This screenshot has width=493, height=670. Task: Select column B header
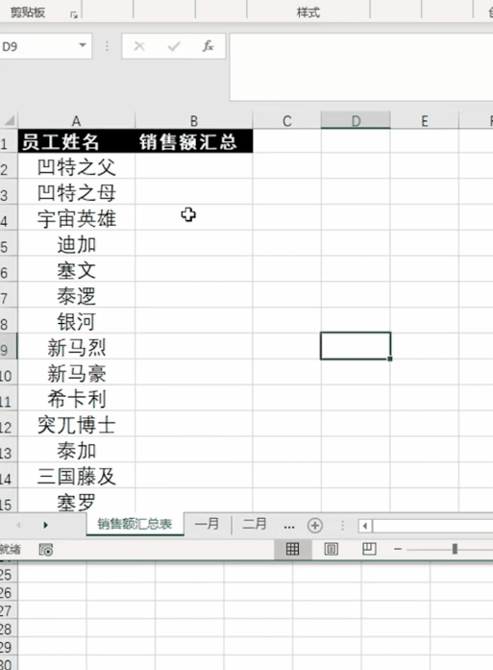coord(193,121)
